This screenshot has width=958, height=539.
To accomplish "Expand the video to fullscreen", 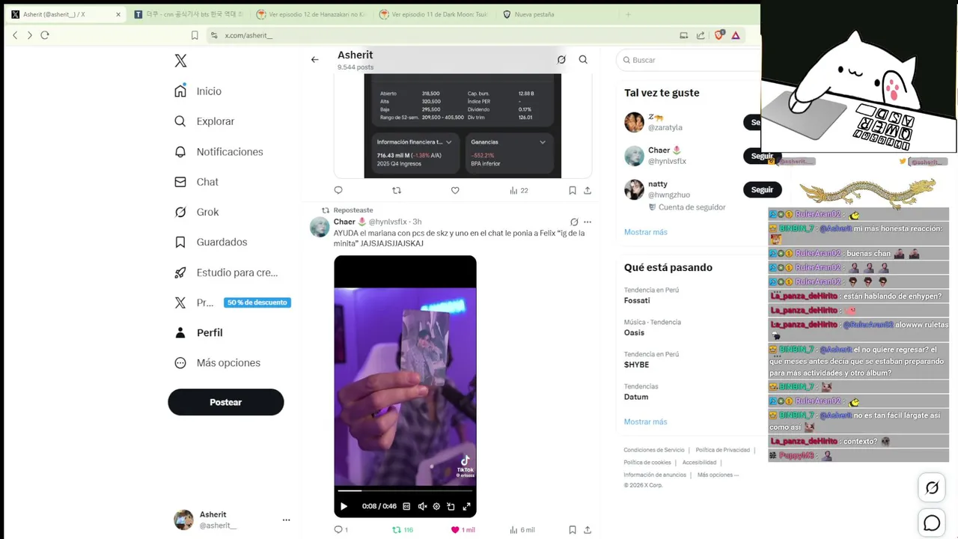I will click(x=466, y=506).
